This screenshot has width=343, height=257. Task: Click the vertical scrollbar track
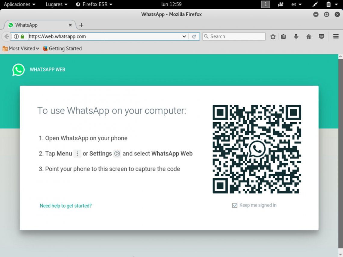point(341,153)
